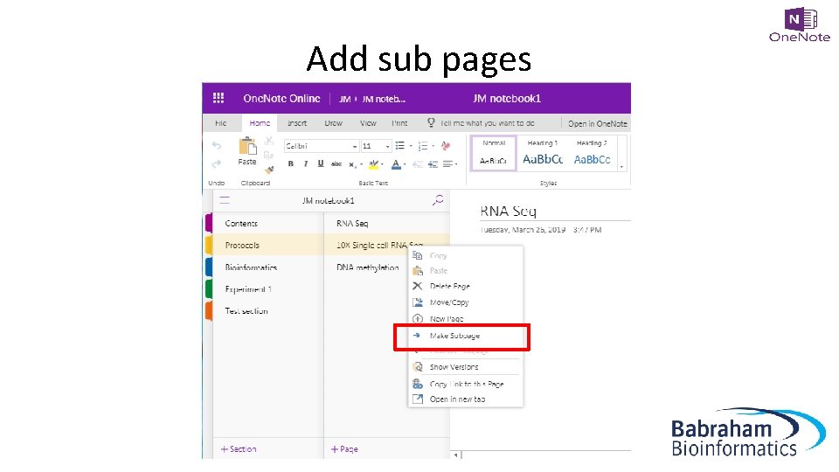Add a new Page
Image resolution: width=839 pixels, height=472 pixels.
tap(344, 449)
